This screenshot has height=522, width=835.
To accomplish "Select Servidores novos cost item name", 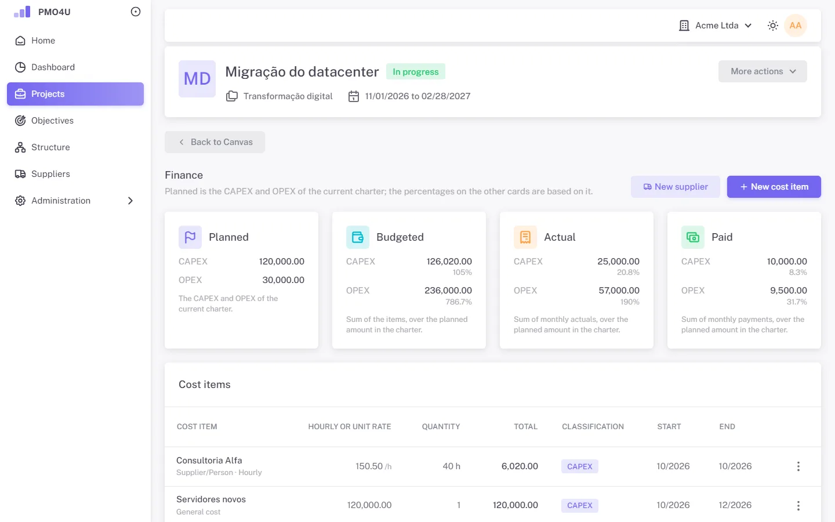I will [211, 499].
